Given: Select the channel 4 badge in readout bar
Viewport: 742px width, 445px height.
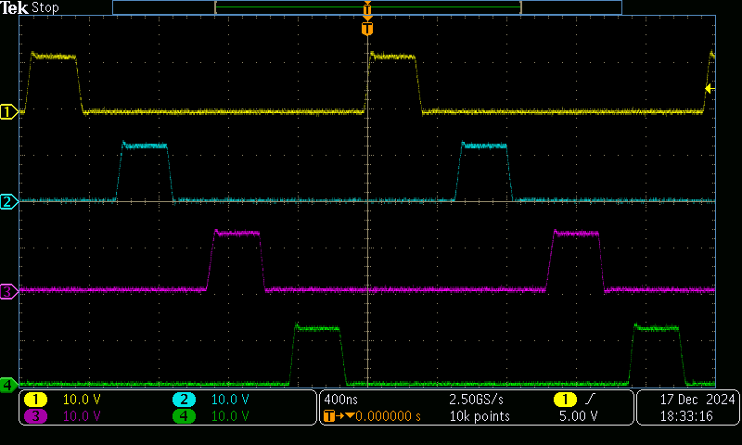Looking at the screenshot, I should (185, 416).
